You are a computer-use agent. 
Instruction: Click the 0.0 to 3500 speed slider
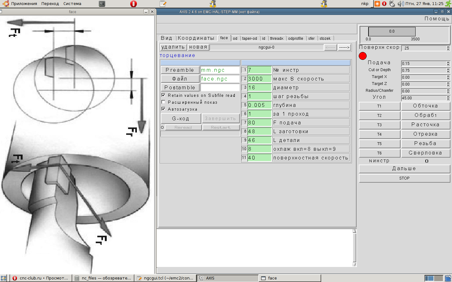392,31
